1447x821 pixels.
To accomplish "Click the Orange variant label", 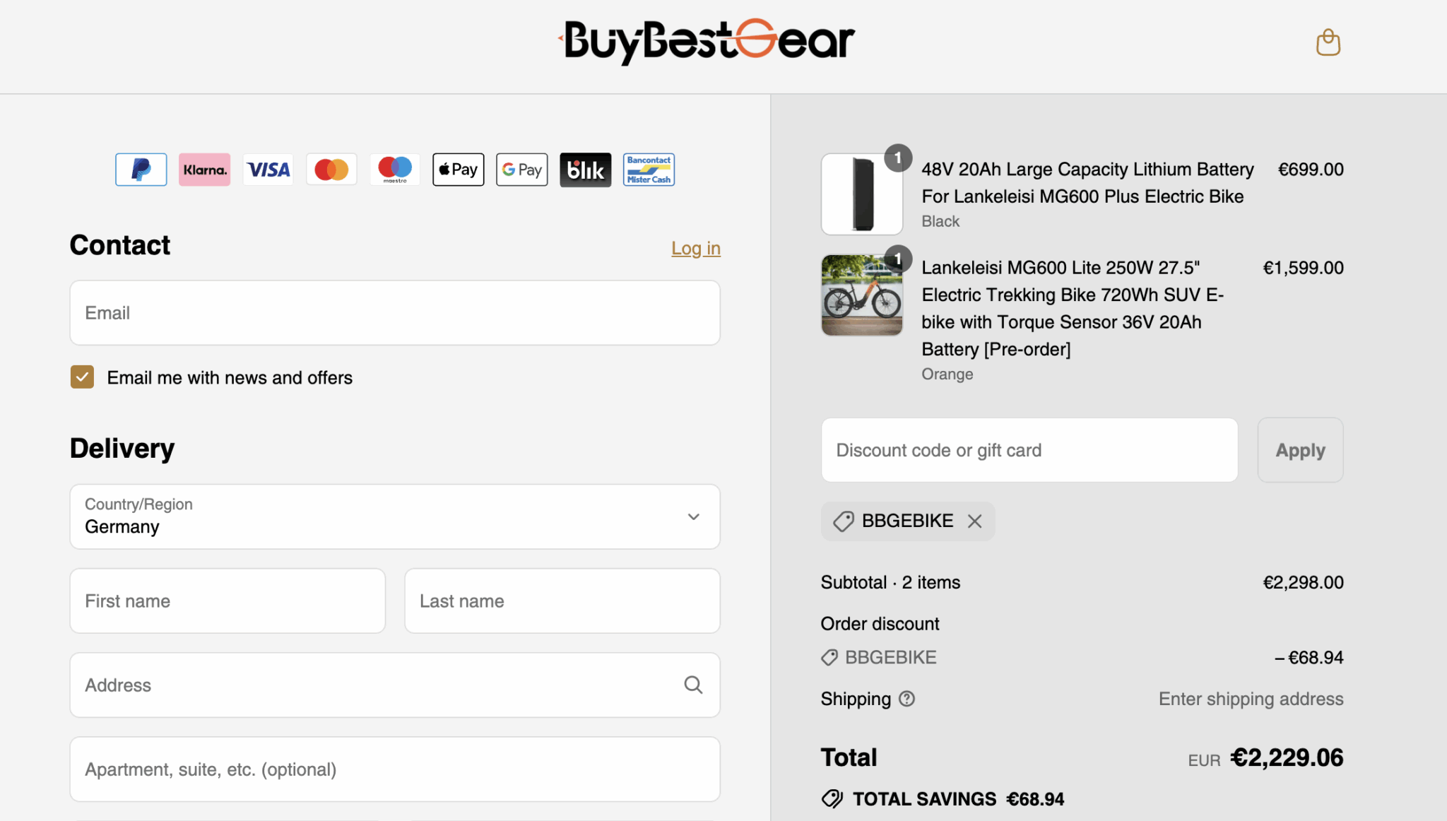I will click(x=947, y=374).
